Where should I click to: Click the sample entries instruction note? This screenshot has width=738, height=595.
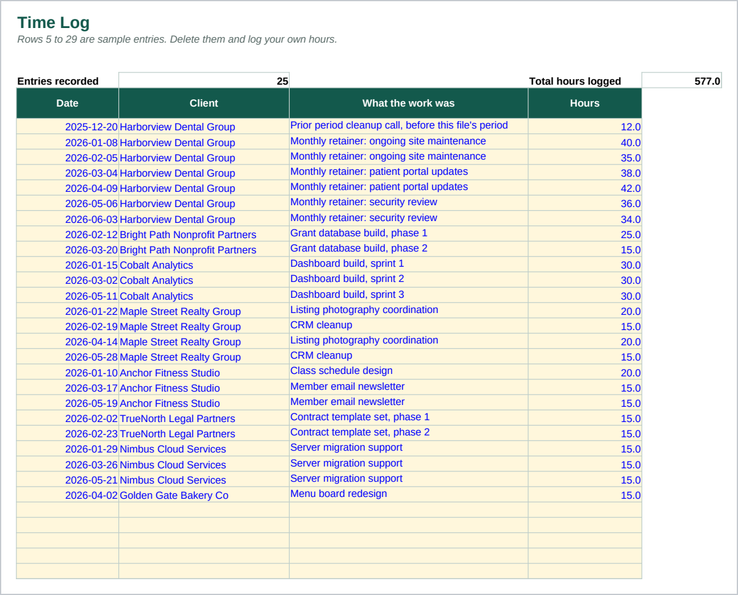(177, 40)
